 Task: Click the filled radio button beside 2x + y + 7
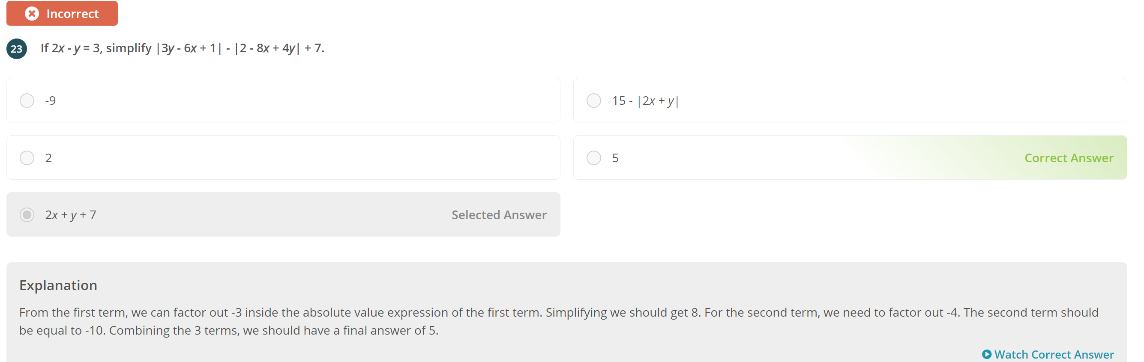[x=27, y=215]
